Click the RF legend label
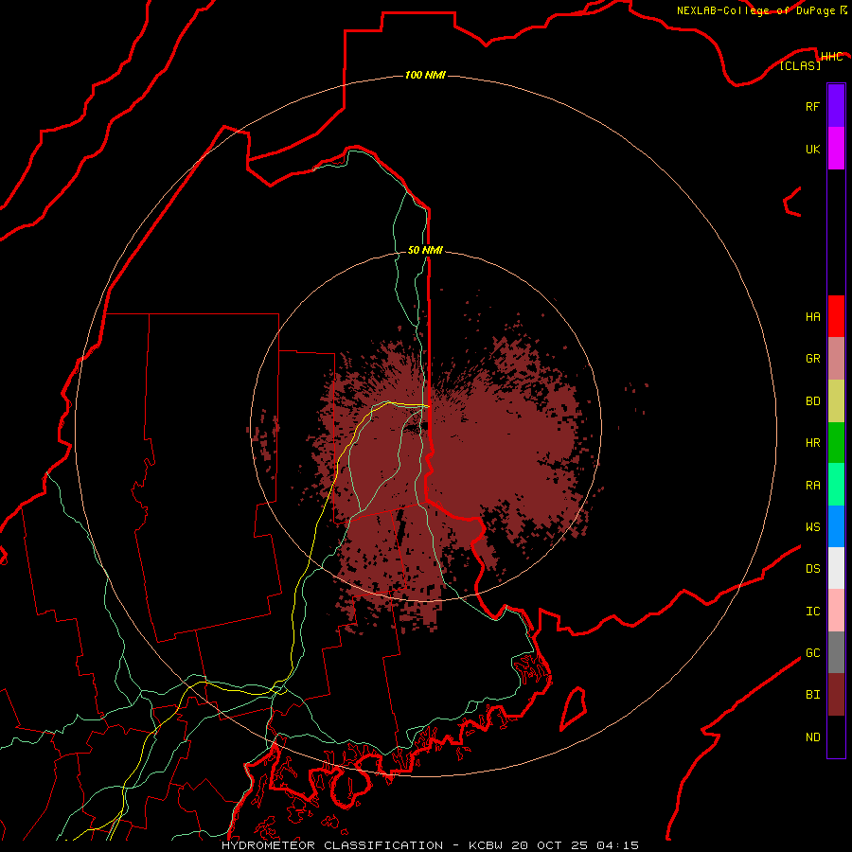The height and width of the screenshot is (852, 852). pos(812,106)
